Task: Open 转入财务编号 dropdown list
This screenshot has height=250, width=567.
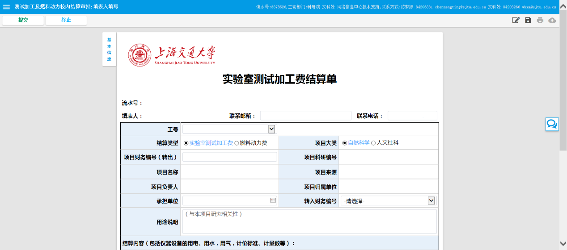Action: (431, 201)
